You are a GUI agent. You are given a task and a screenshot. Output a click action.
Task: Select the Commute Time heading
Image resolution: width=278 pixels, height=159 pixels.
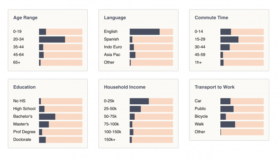(x=211, y=18)
